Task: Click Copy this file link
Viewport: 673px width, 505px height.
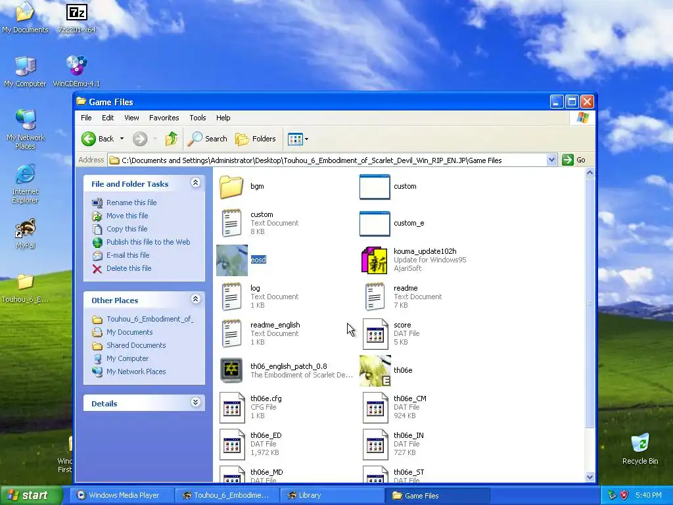Action: pos(127,229)
